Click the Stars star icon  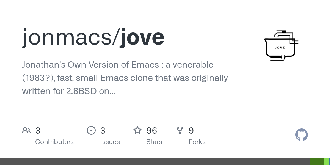tap(137, 130)
